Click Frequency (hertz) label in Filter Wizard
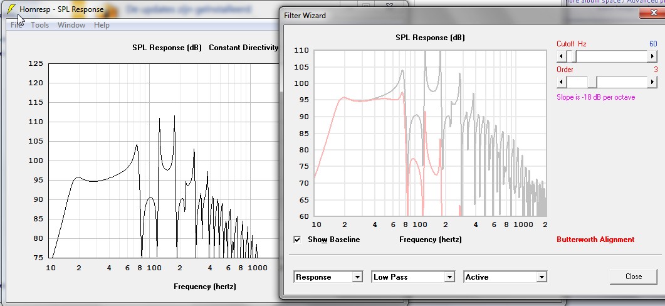The width and height of the screenshot is (665, 306). tap(431, 240)
